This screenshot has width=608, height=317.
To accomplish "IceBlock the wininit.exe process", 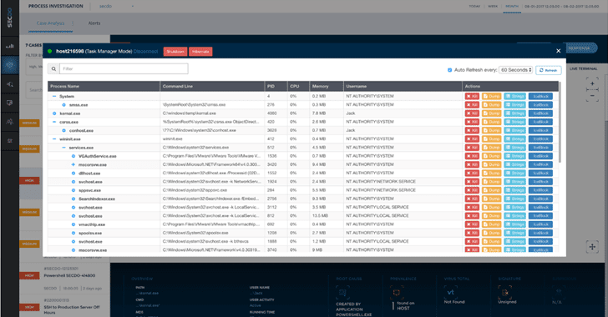I will [540, 139].
